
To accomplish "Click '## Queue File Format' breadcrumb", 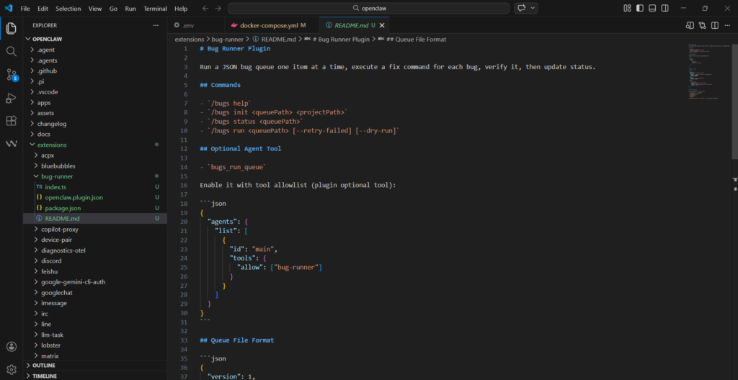I will point(412,40).
